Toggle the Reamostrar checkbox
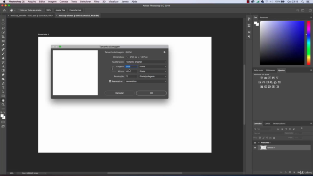Viewport: 313px width, 176px height. [x=110, y=81]
